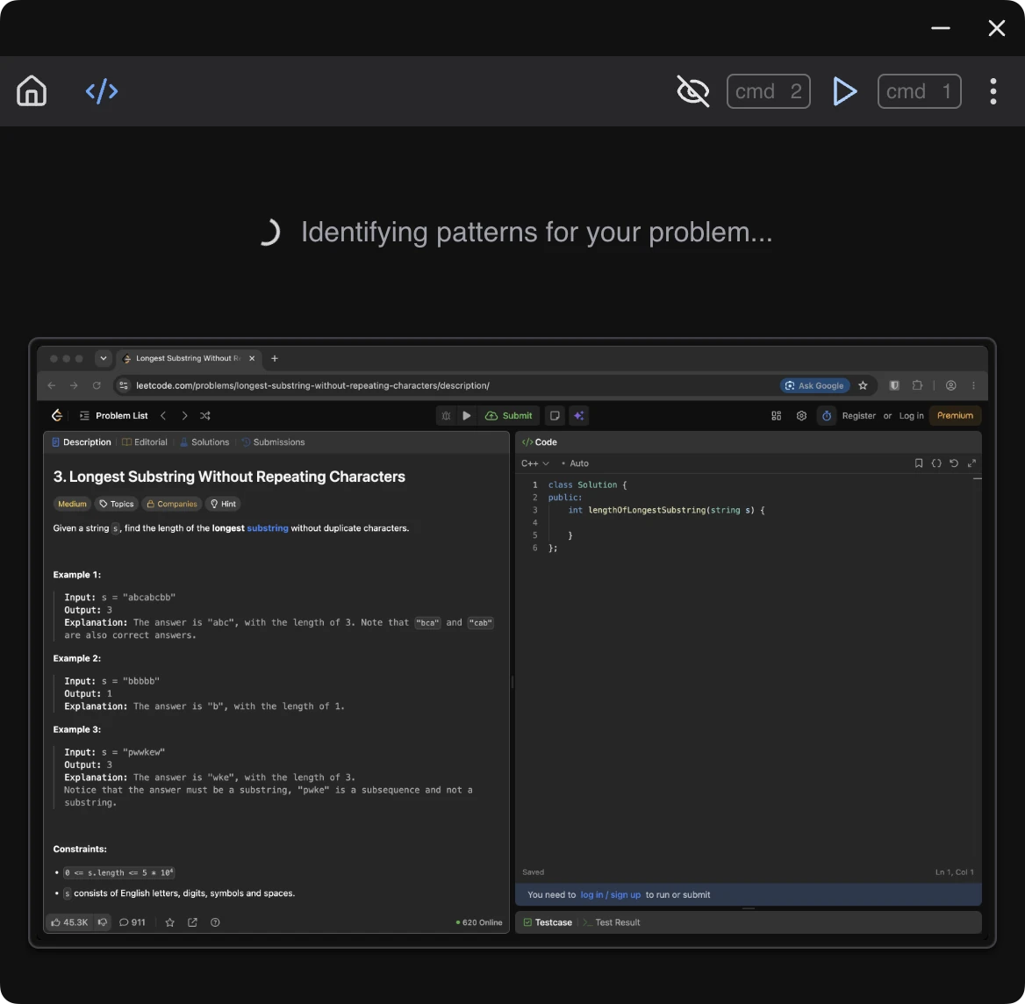Switch to the Editorial tab
1025x1004 pixels.
point(145,442)
